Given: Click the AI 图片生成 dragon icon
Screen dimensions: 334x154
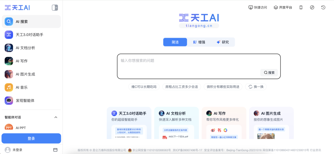Looking at the screenshot, I should (9, 74).
